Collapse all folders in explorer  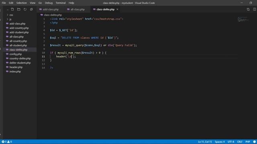click(x=31, y=9)
